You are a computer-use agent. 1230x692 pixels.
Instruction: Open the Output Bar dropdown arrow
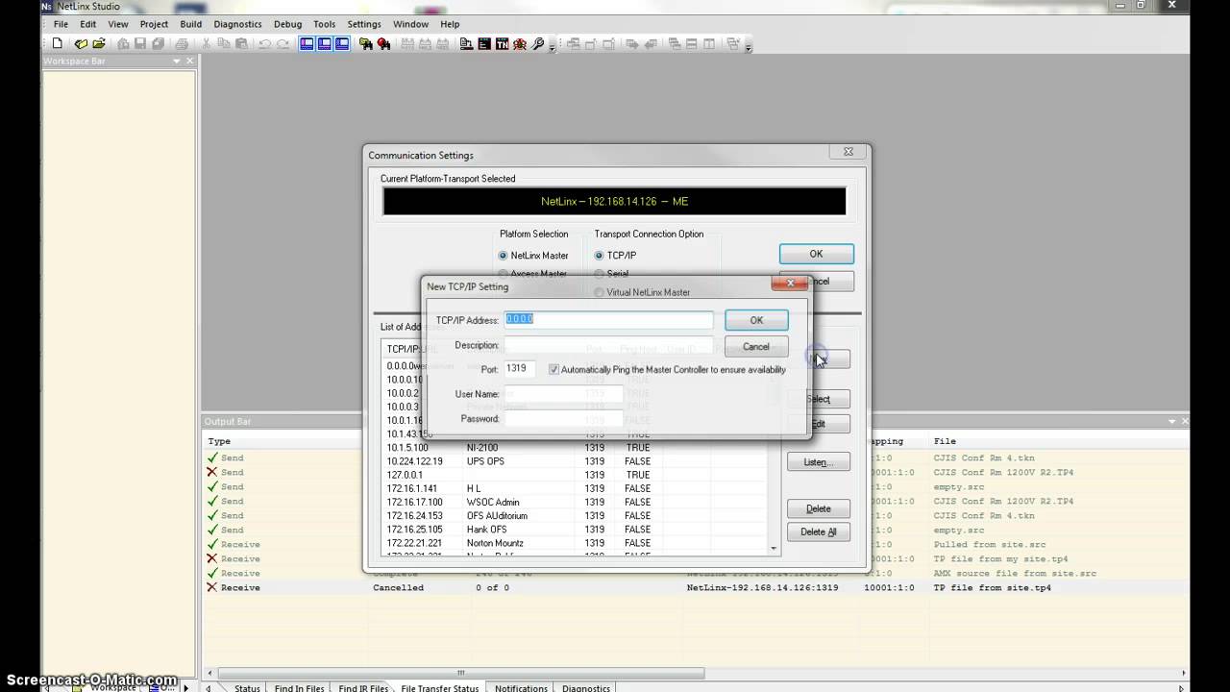point(1171,421)
